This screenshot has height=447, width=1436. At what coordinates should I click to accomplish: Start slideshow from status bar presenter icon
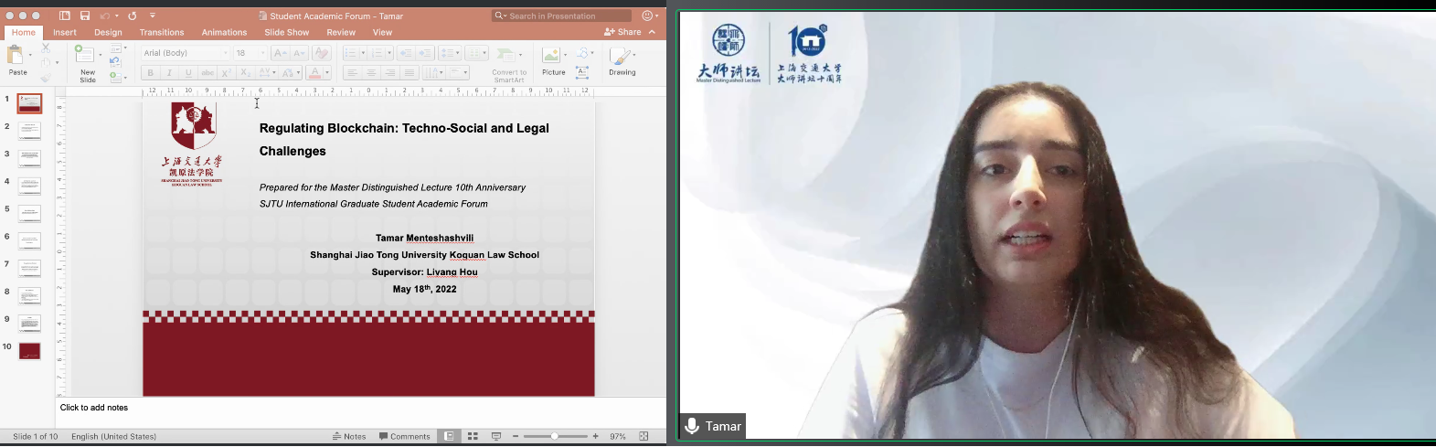click(x=496, y=437)
